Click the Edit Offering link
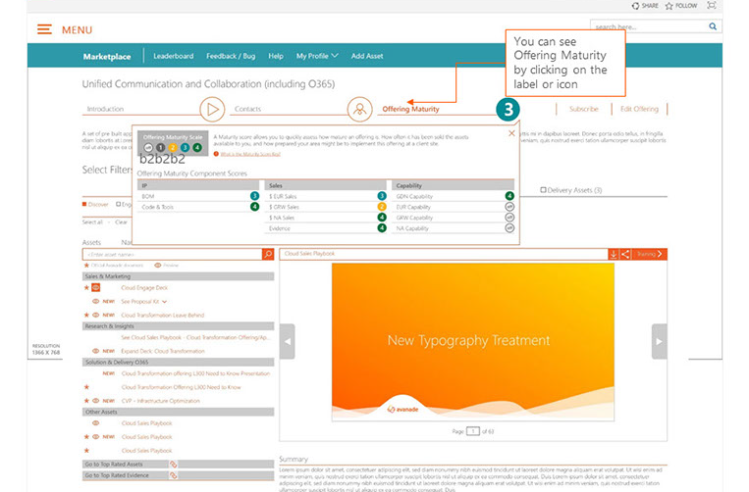 click(x=639, y=109)
